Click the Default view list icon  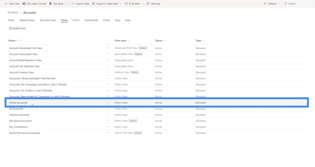point(265,4)
